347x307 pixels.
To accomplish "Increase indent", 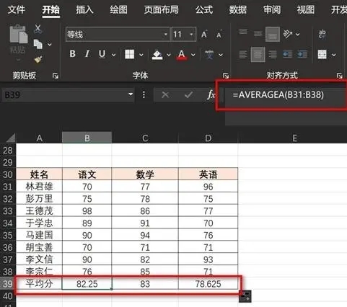I will (x=302, y=54).
